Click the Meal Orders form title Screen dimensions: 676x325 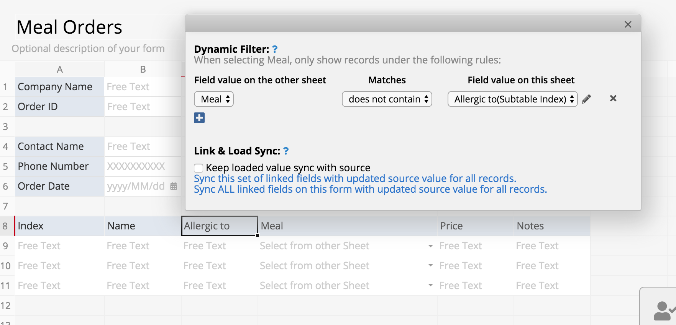click(69, 28)
